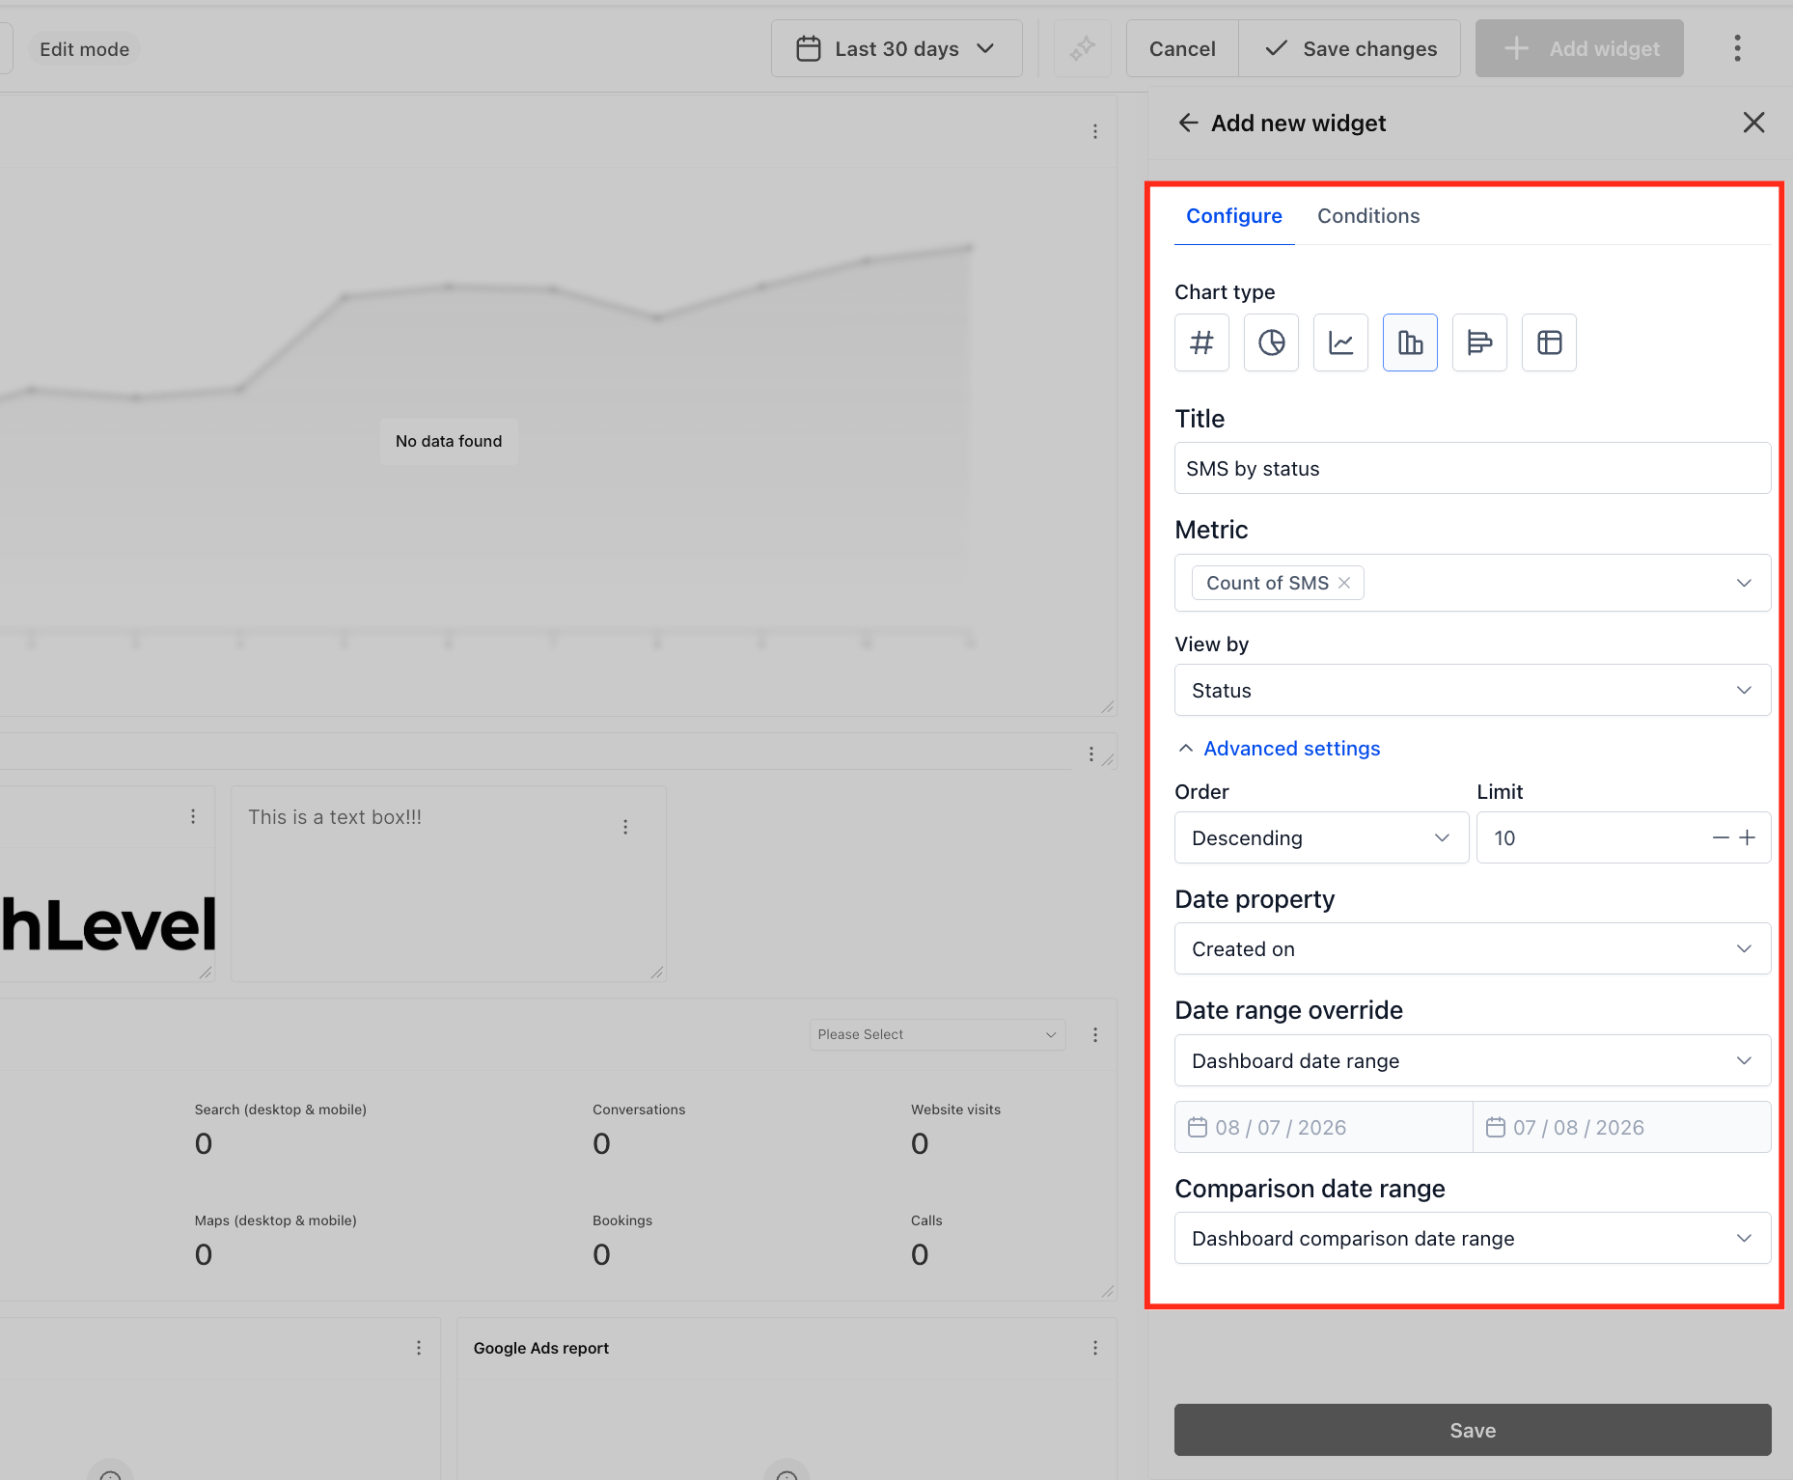Click the Edit mode label
The width and height of the screenshot is (1793, 1480).
[x=84, y=49]
